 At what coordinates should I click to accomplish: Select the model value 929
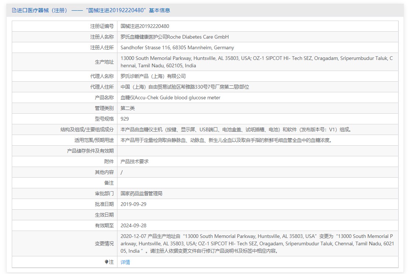[x=125, y=119]
